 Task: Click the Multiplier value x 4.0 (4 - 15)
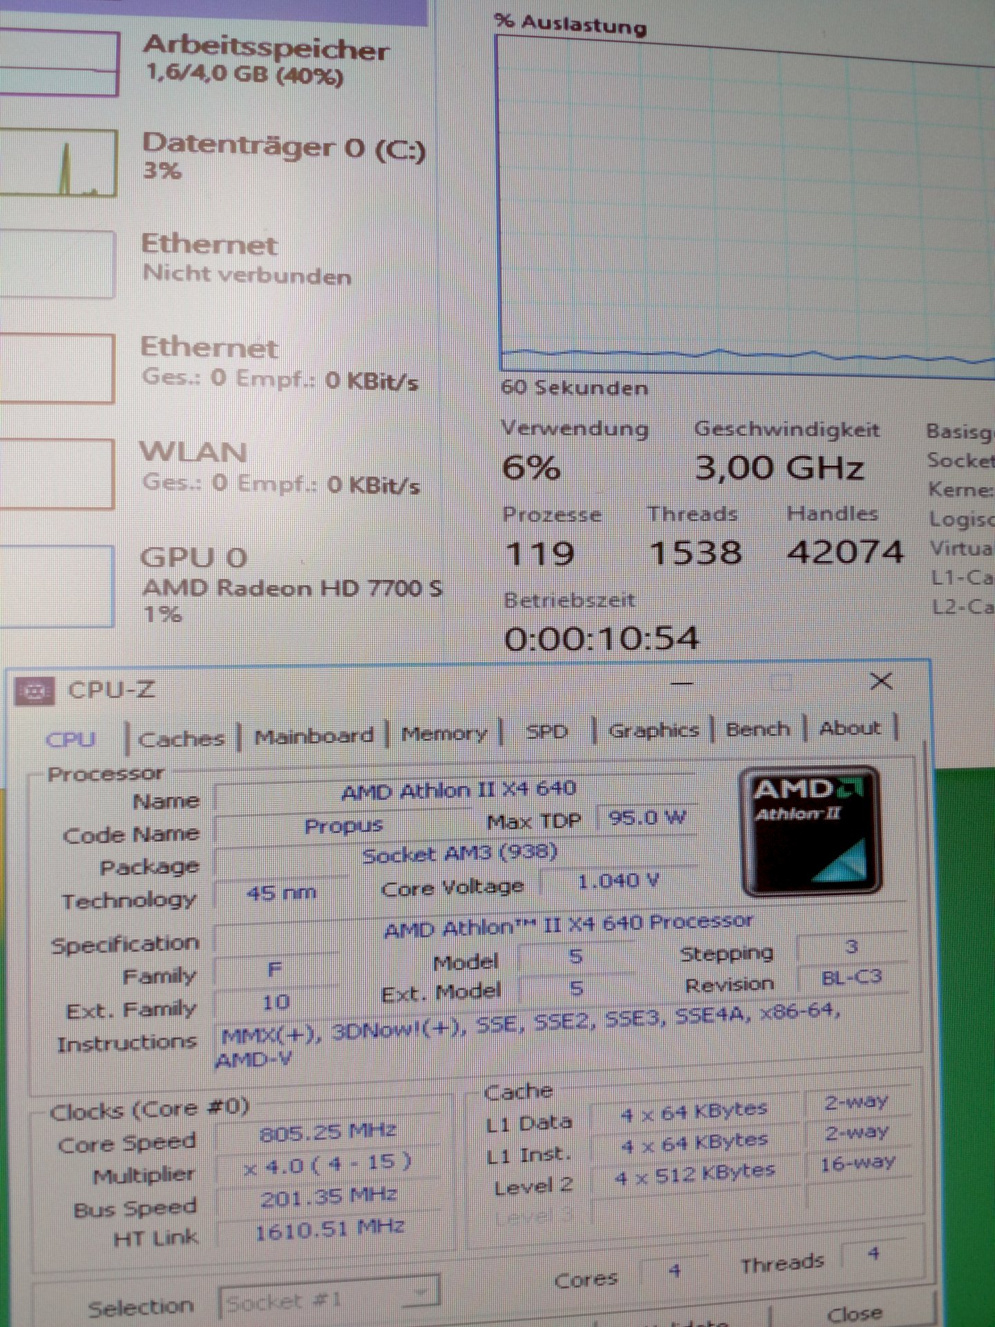coord(328,1165)
